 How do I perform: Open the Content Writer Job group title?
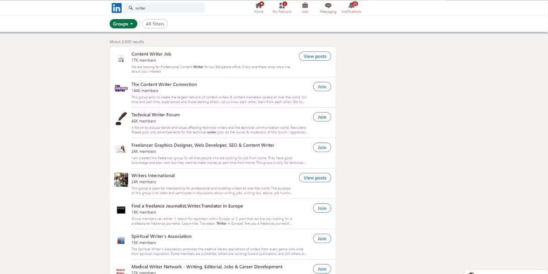[x=151, y=54]
